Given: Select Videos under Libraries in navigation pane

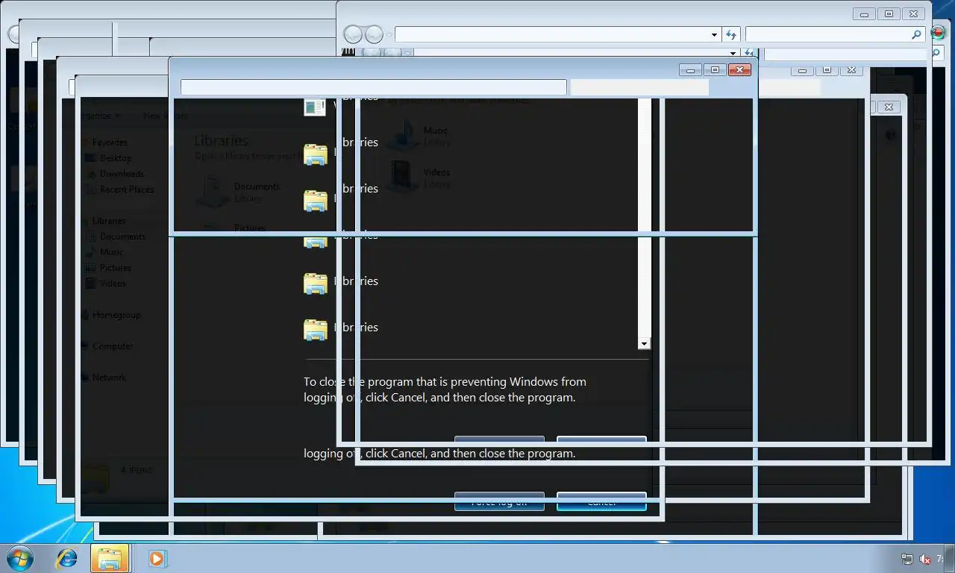Looking at the screenshot, I should 113,284.
